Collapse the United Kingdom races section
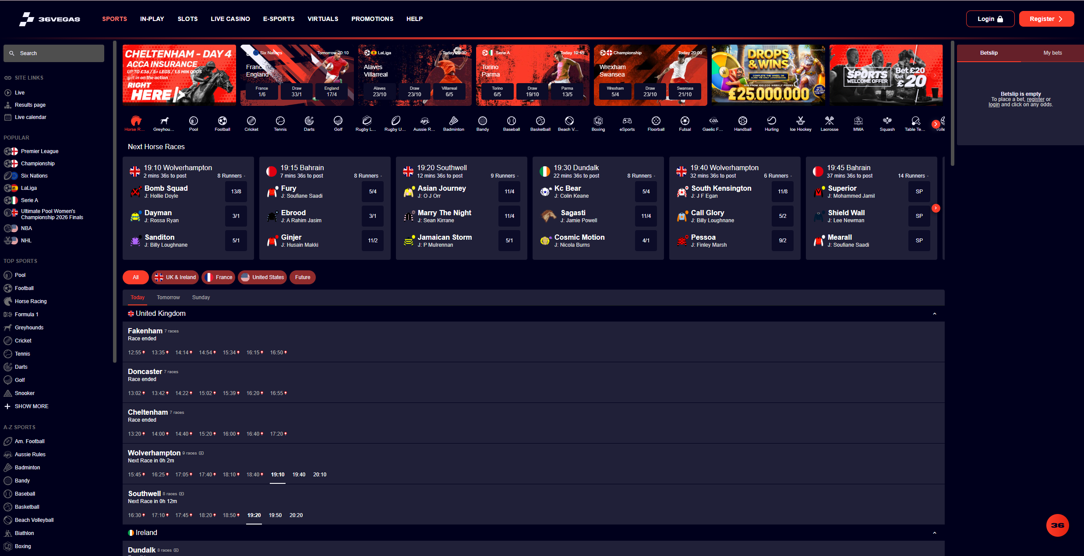This screenshot has height=556, width=1084. 935,314
